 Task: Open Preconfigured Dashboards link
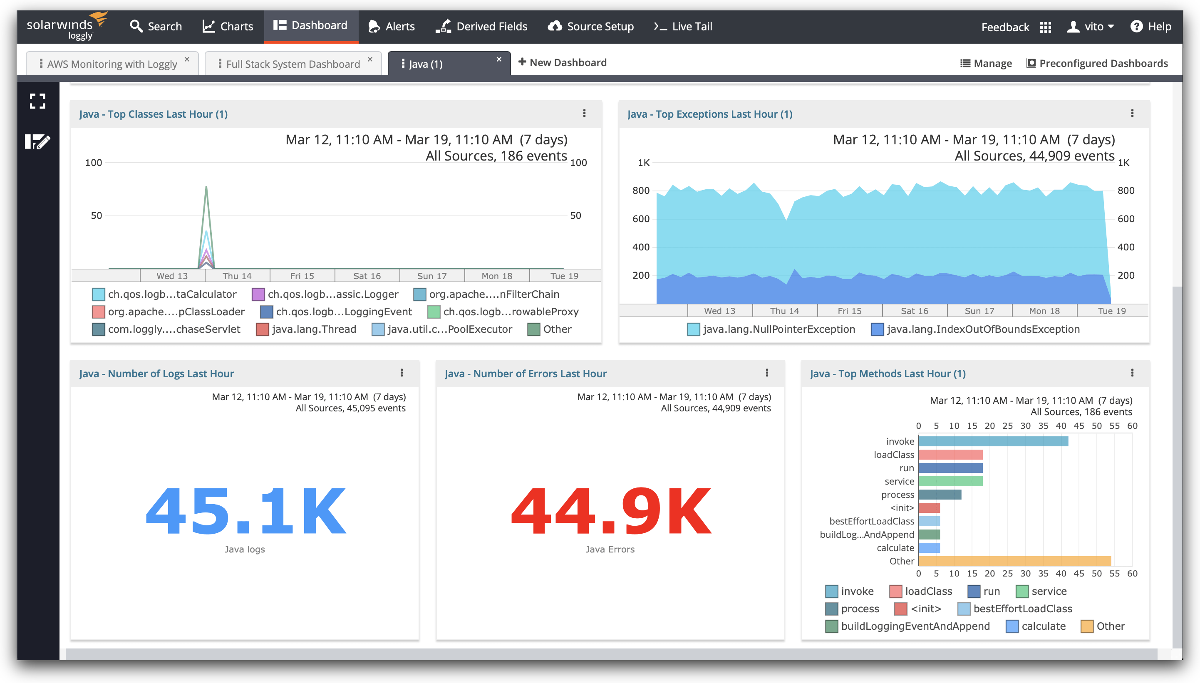coord(1097,63)
